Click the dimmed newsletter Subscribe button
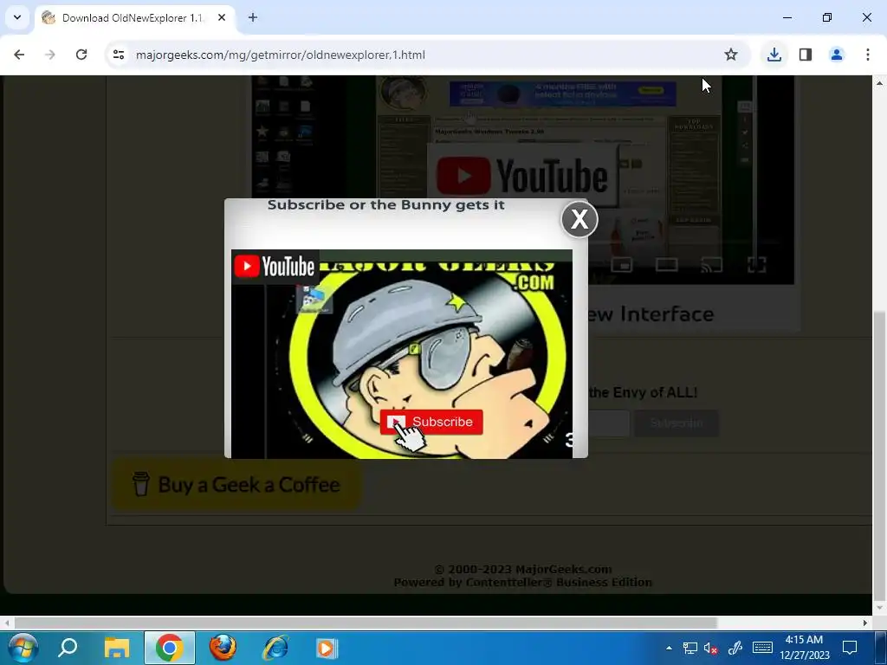The width and height of the screenshot is (887, 665). click(677, 423)
